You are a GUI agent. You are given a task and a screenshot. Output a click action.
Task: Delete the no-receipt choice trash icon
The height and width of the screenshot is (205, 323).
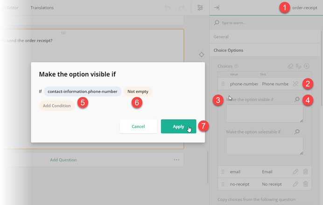click(305, 184)
